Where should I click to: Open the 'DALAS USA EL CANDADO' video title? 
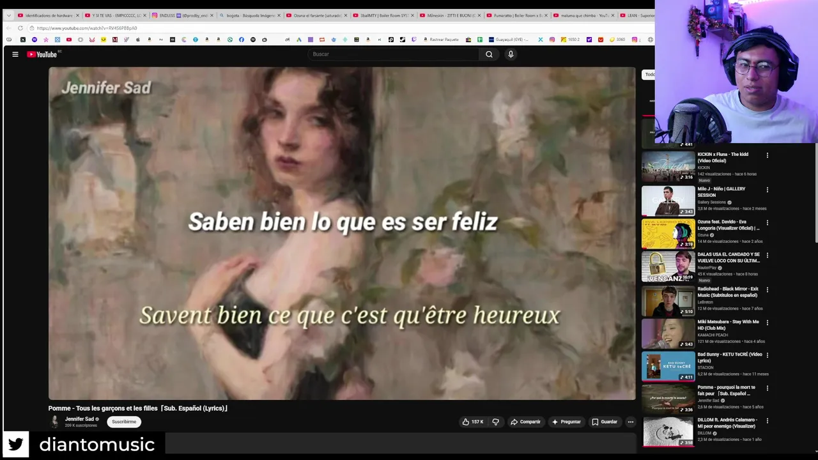(x=729, y=257)
